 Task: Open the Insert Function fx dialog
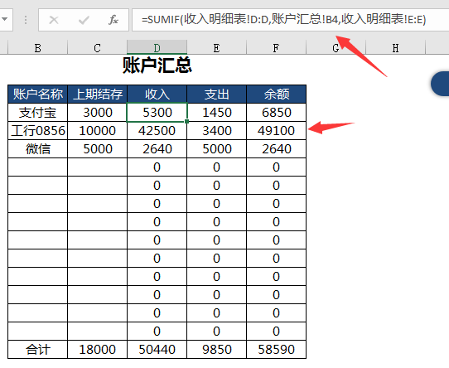[113, 20]
